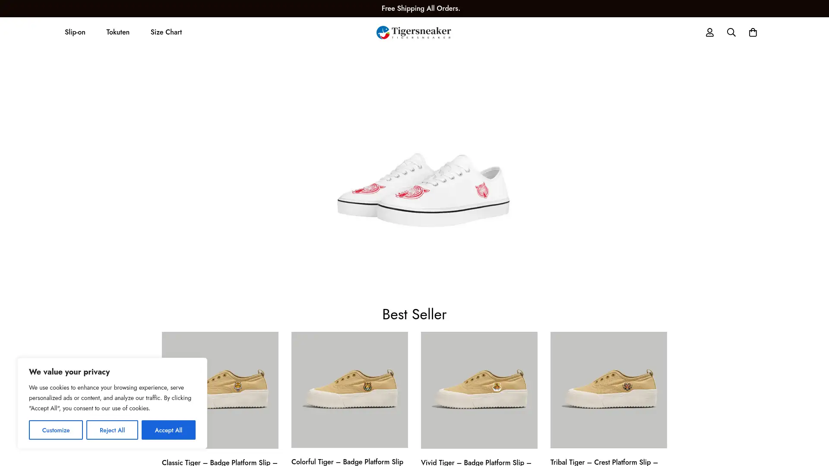Click the Colorful Tiger product thumbnail
This screenshot has width=829, height=466.
pyautogui.click(x=349, y=390)
